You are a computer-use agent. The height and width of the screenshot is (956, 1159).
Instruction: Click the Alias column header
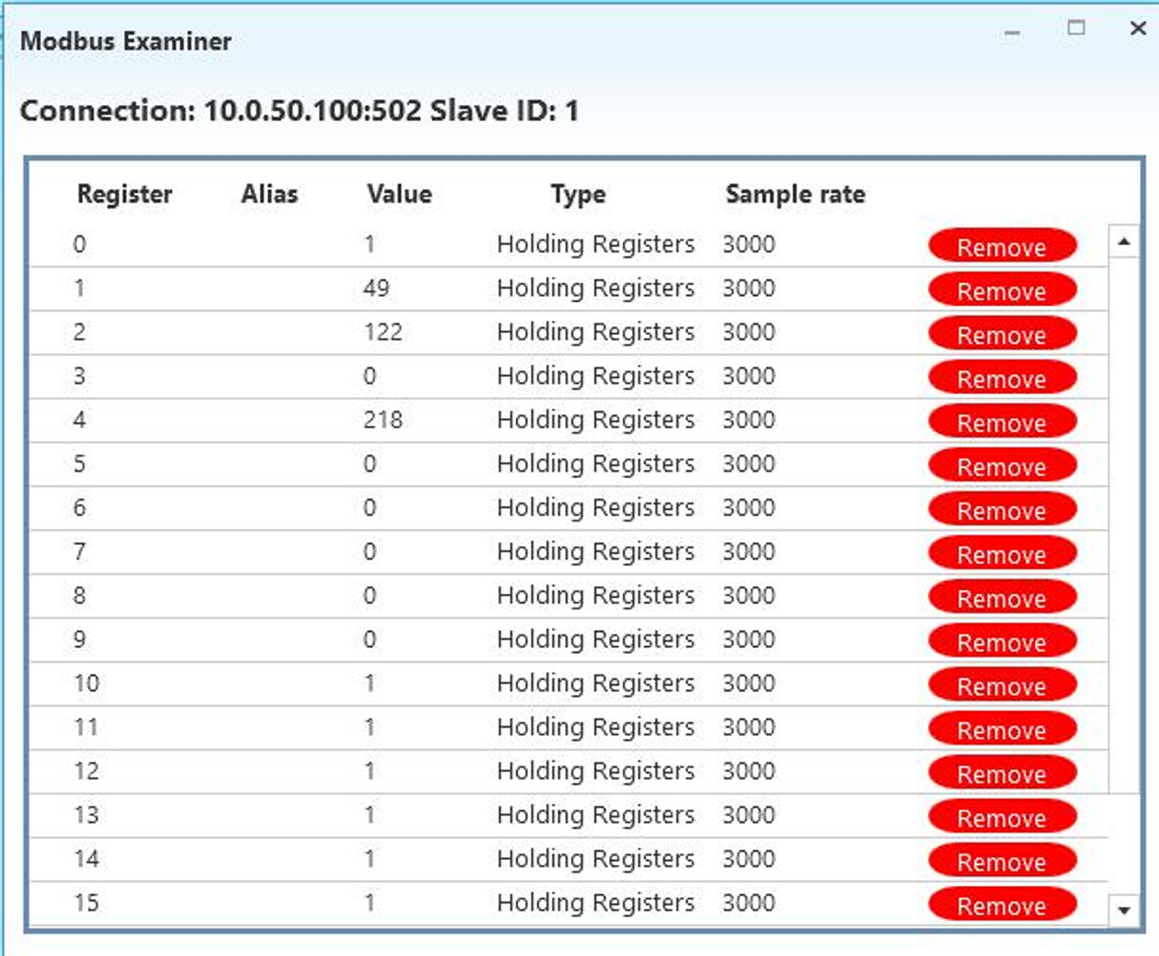click(x=269, y=194)
